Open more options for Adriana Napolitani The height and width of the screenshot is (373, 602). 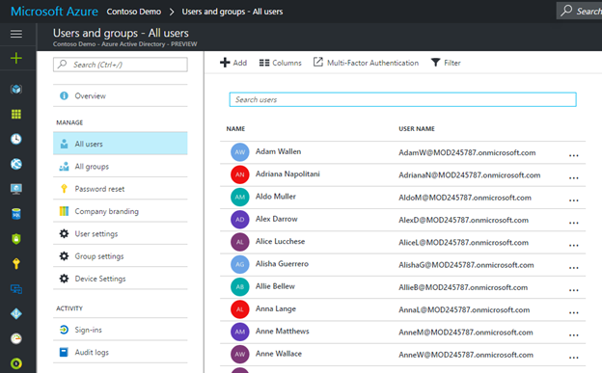[574, 178]
